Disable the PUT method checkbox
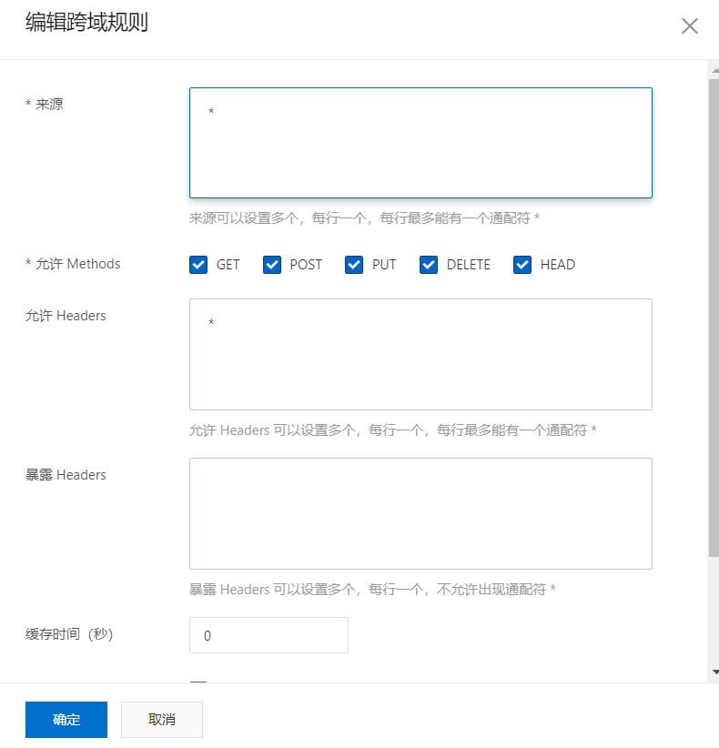The width and height of the screenshot is (719, 748). [x=354, y=265]
